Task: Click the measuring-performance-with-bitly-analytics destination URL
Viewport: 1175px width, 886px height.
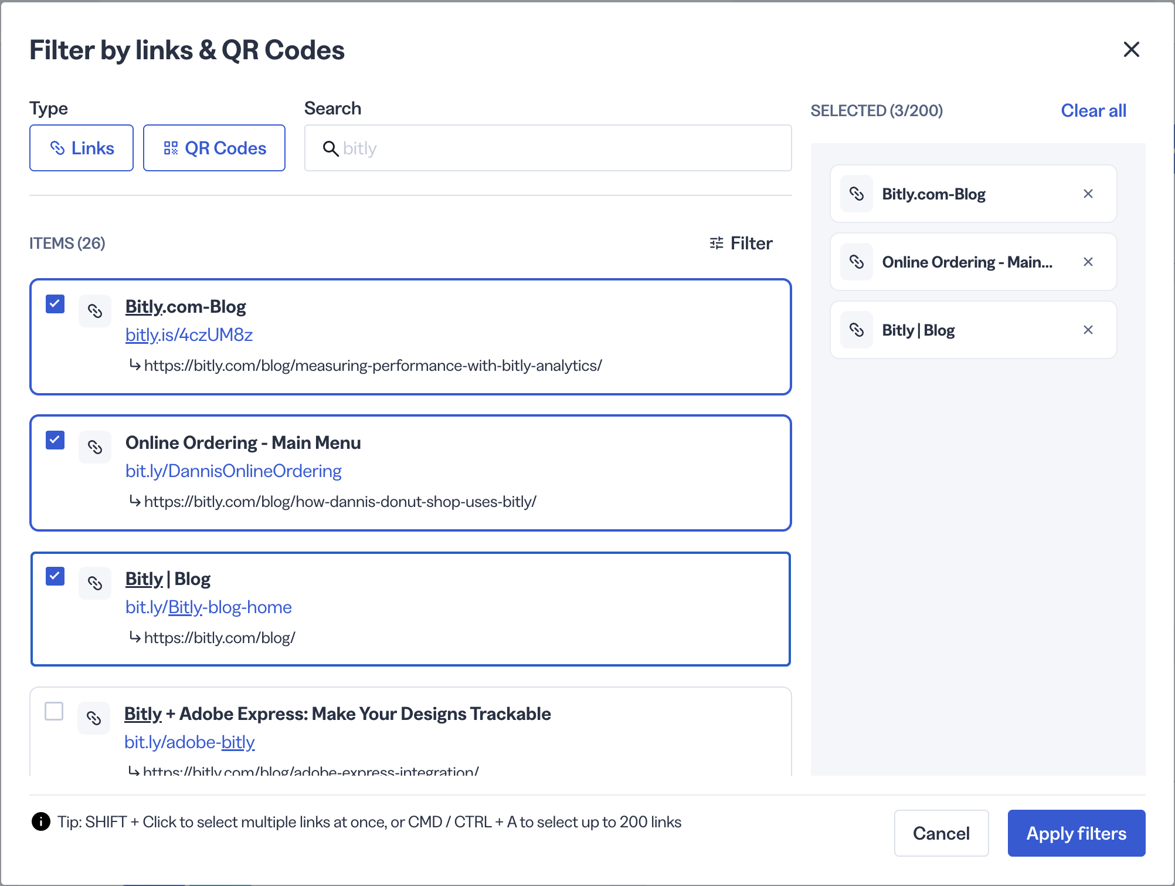Action: tap(373, 366)
